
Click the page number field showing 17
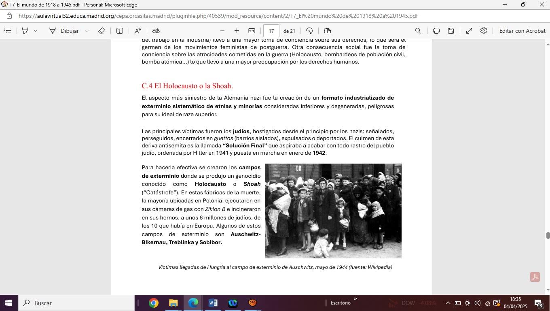pyautogui.click(x=271, y=31)
